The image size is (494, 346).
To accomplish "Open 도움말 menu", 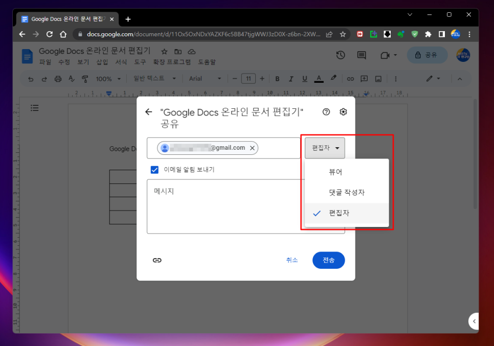I will [207, 62].
